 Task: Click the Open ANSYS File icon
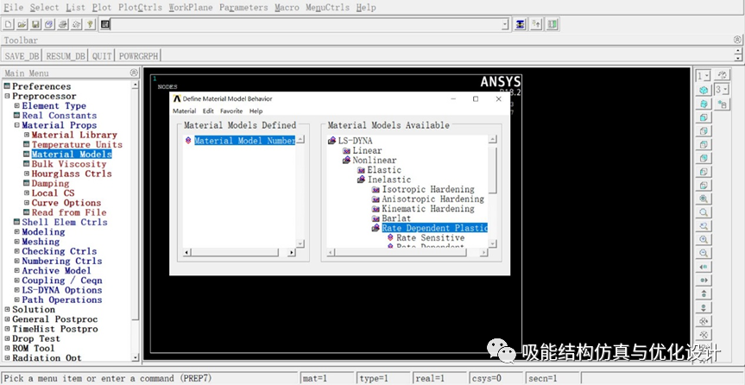click(22, 24)
